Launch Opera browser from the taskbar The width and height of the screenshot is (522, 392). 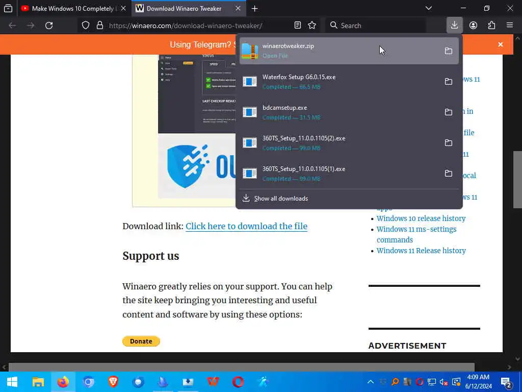[238, 382]
